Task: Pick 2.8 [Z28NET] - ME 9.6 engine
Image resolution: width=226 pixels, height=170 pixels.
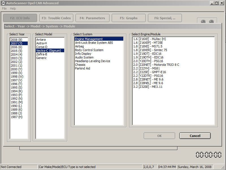Action: tap(173, 79)
